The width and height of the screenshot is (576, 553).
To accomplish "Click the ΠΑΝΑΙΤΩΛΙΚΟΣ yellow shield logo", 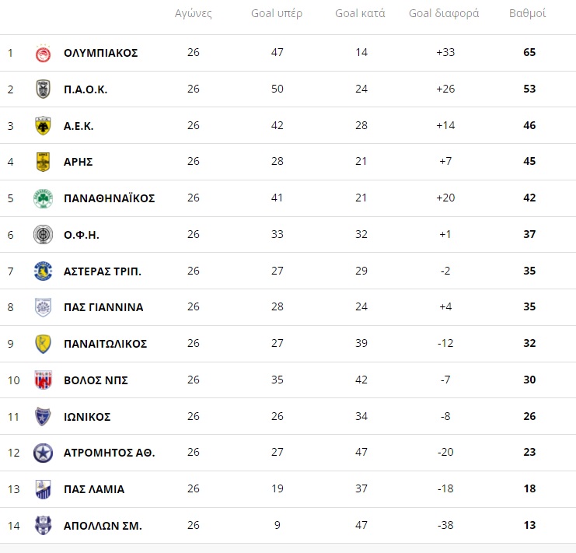I will [x=43, y=344].
